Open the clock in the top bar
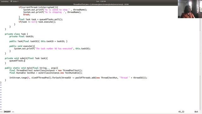This screenshot has height=114, width=202. pos(101,1)
